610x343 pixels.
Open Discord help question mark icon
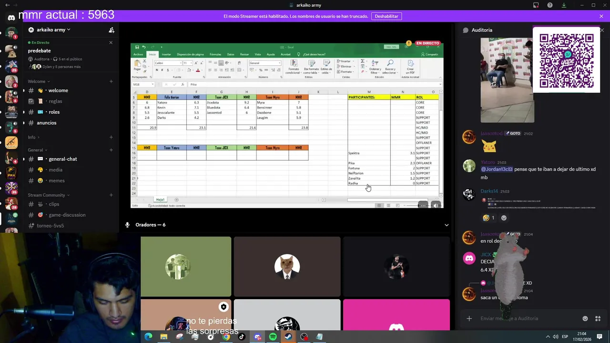[x=550, y=5]
